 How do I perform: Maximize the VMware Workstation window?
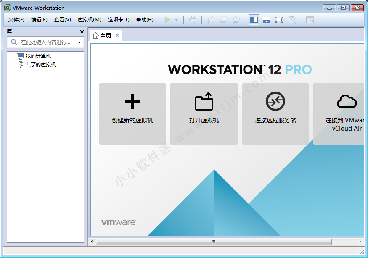coord(343,8)
